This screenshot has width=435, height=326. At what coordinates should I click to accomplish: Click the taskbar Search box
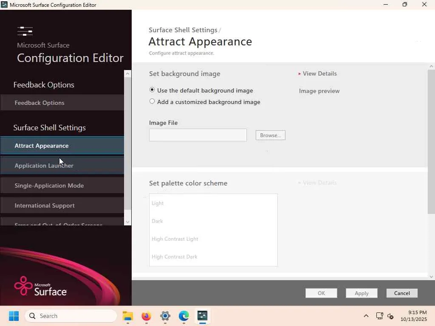(x=71, y=316)
